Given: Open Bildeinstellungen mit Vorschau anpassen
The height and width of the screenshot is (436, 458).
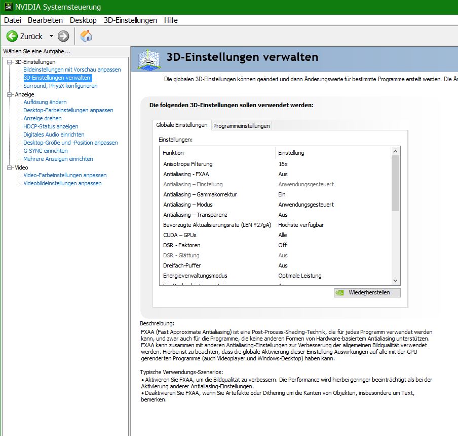Looking at the screenshot, I should click(x=72, y=70).
